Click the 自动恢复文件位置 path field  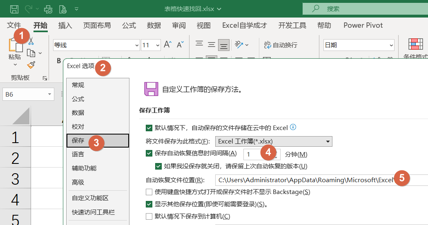click(x=321, y=180)
